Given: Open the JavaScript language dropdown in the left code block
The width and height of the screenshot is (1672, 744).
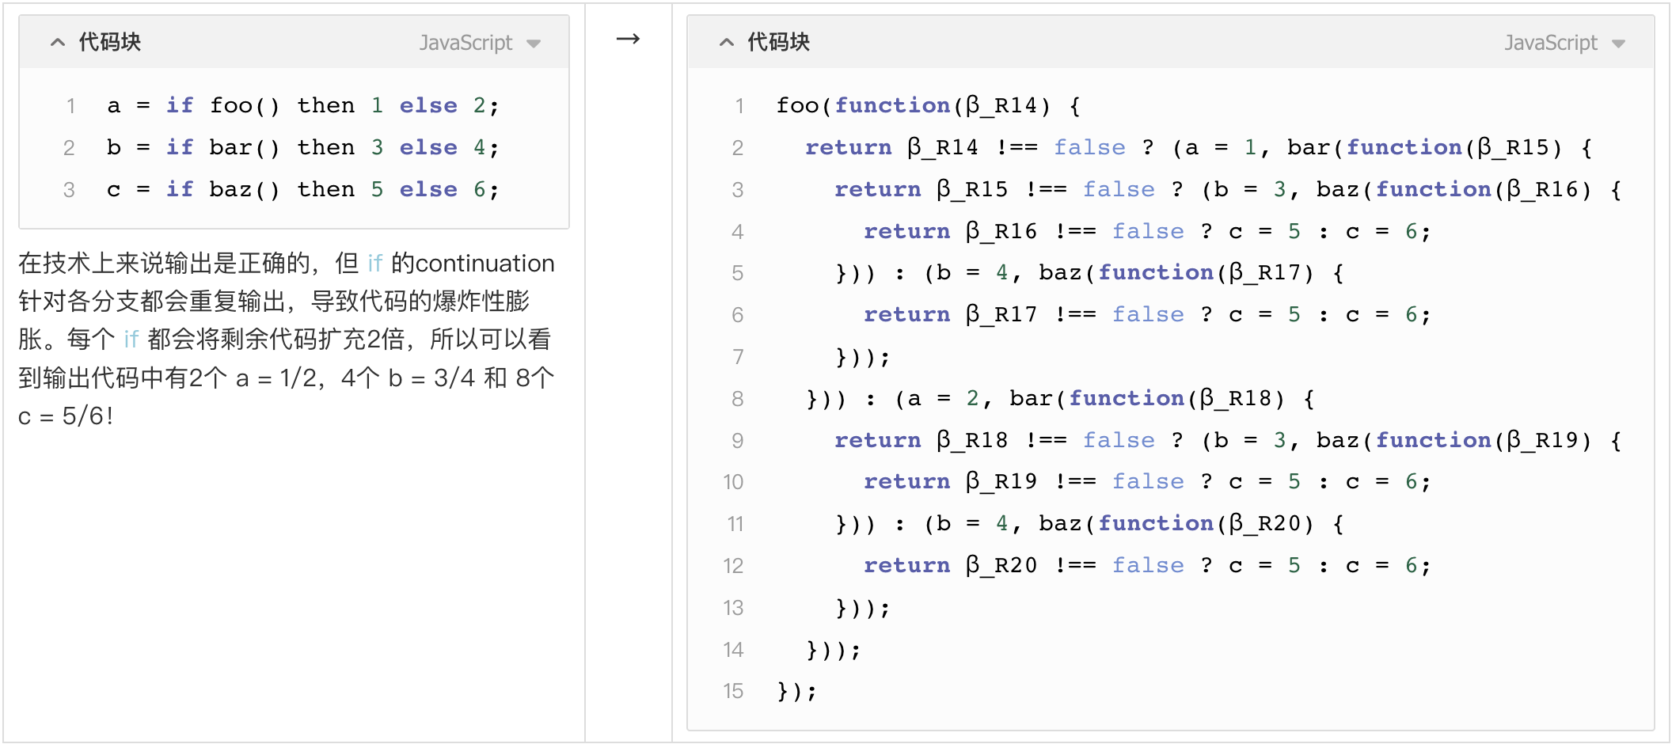Looking at the screenshot, I should tap(480, 43).
